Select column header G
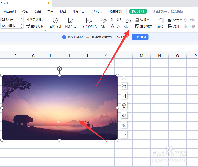This screenshot has height=167, width=198. (33, 56)
